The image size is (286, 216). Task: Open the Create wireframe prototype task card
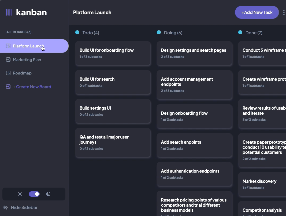tap(262, 82)
